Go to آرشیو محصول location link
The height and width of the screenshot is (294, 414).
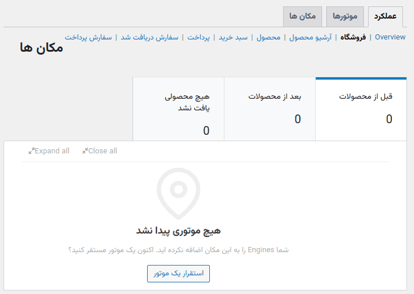tap(310, 37)
